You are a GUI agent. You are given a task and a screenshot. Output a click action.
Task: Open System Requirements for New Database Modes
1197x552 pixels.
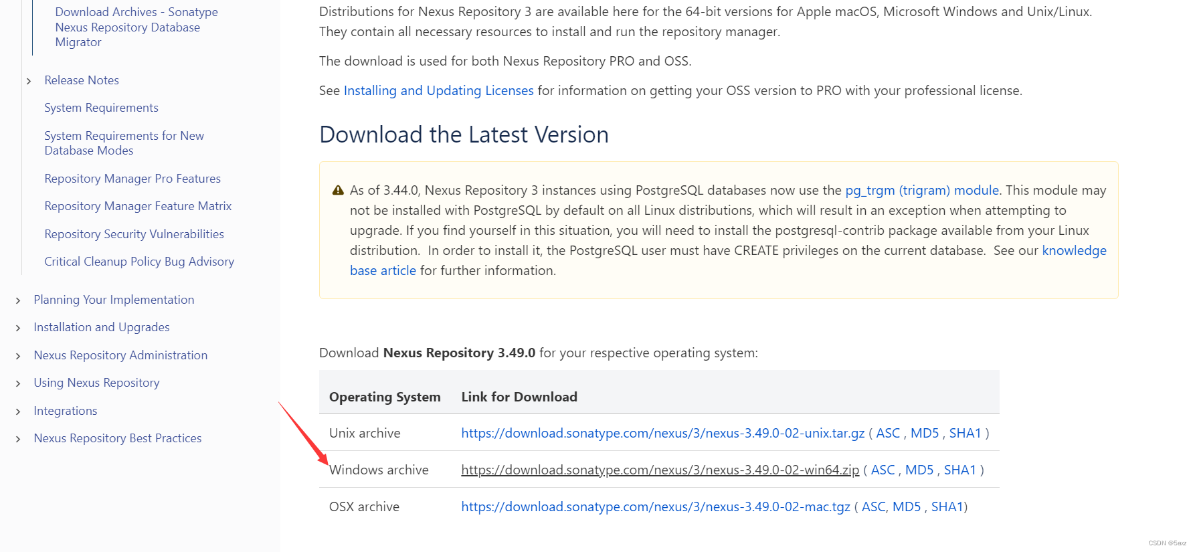coord(124,143)
